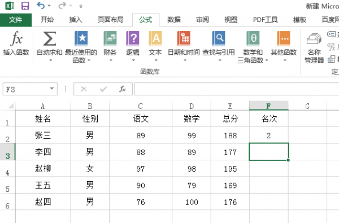Screen dimensions: 339x223
Task: Click the Excel application icon
Action: click(10, 6)
